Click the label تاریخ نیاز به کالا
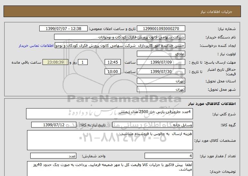Viewport: 248px width, 176px height. tap(92, 125)
